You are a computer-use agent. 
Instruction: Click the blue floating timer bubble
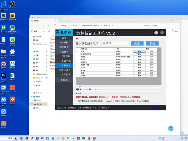(170, 129)
